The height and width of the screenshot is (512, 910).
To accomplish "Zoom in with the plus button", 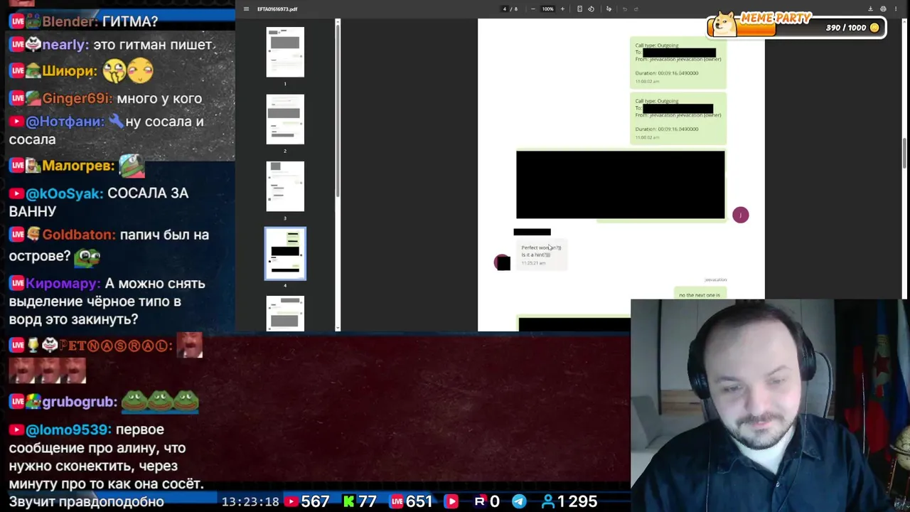I will [562, 9].
